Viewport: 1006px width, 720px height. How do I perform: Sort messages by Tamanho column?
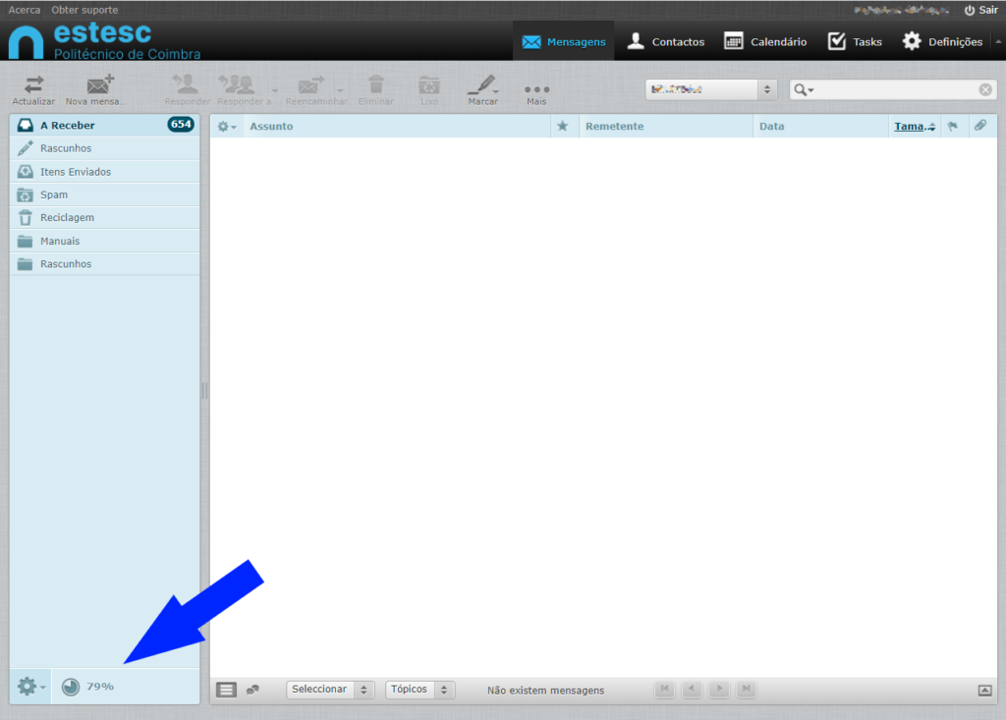pyautogui.click(x=915, y=127)
